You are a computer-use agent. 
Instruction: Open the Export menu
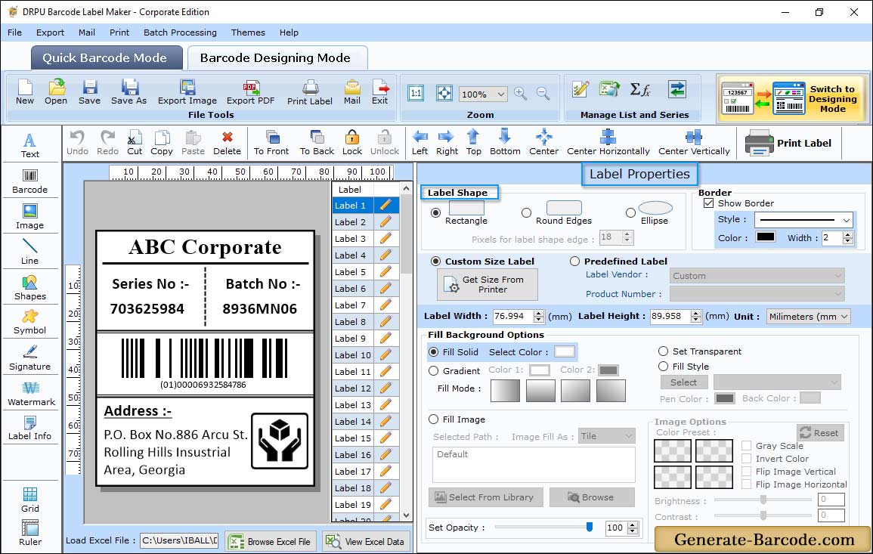50,32
